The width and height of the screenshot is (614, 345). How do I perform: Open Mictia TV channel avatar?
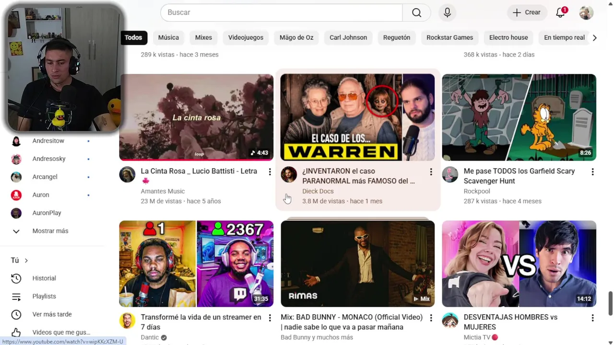(x=450, y=321)
